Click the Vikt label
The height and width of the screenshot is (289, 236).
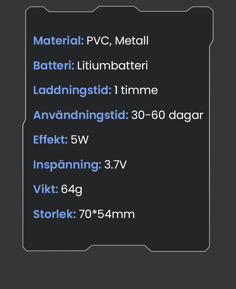[46, 189]
